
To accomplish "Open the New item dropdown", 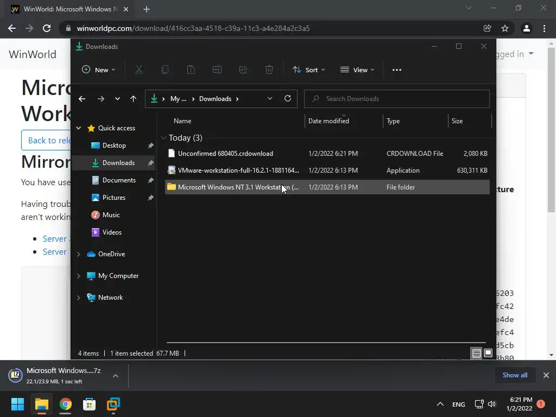I will (x=99, y=70).
